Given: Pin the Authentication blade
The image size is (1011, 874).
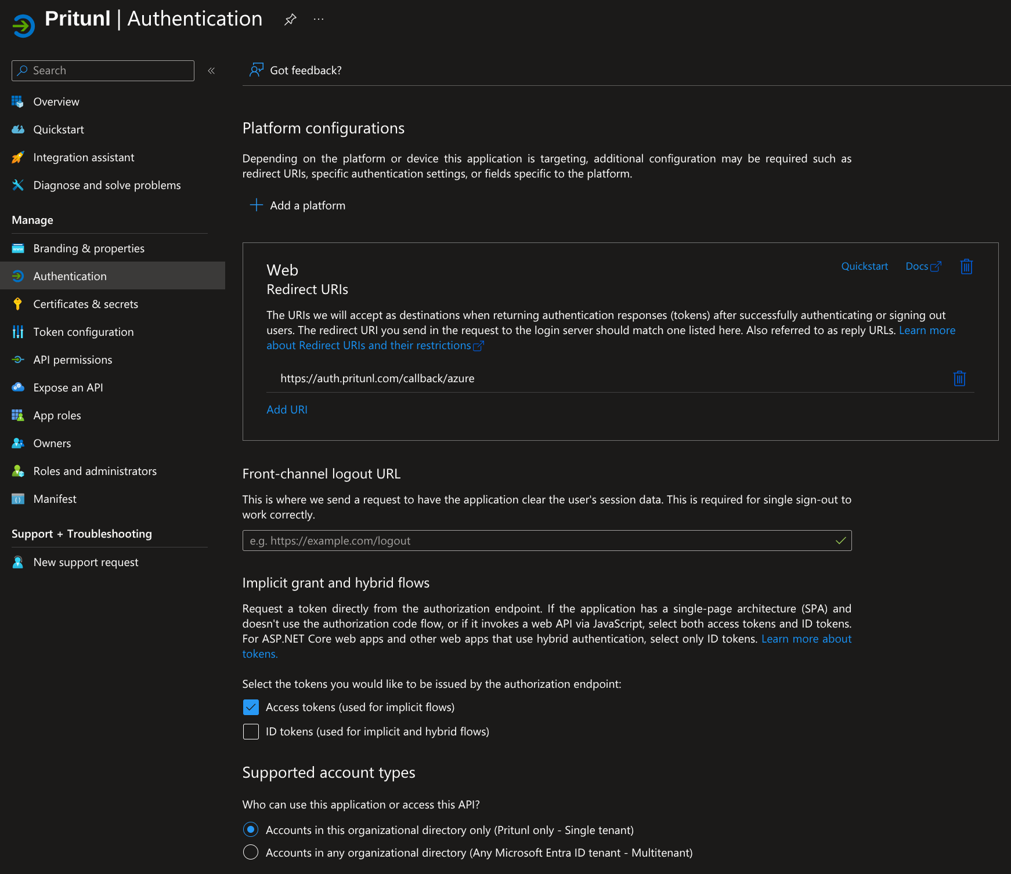Looking at the screenshot, I should pos(290,19).
